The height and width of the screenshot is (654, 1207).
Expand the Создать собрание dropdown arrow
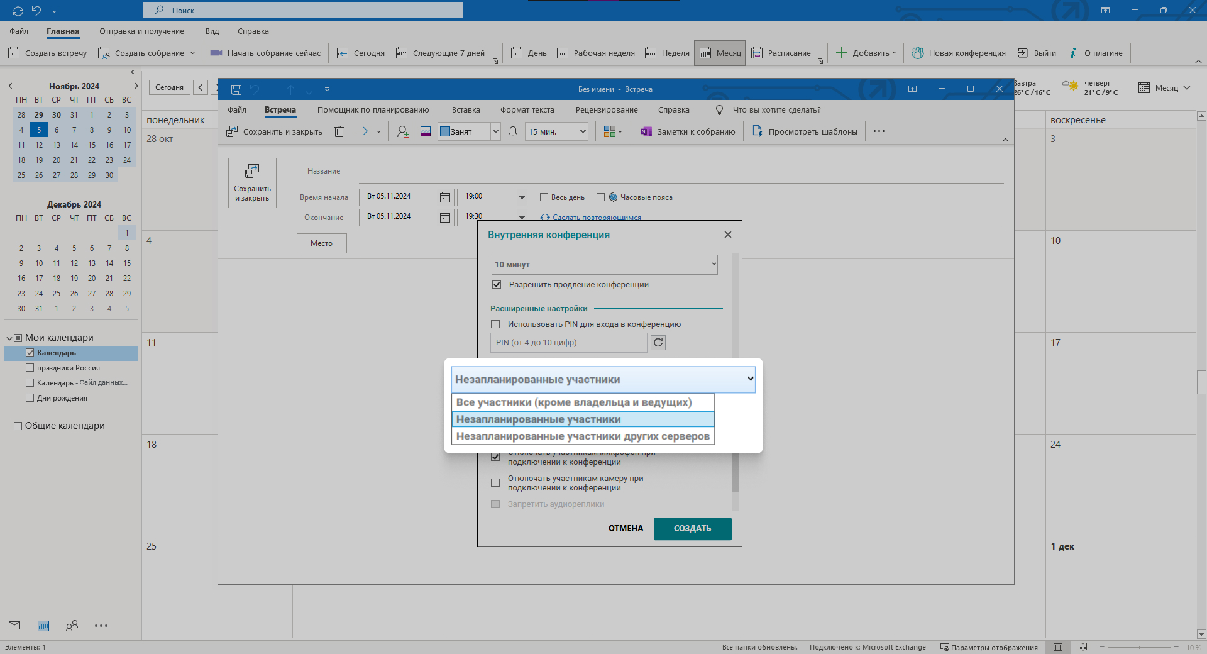pyautogui.click(x=192, y=53)
